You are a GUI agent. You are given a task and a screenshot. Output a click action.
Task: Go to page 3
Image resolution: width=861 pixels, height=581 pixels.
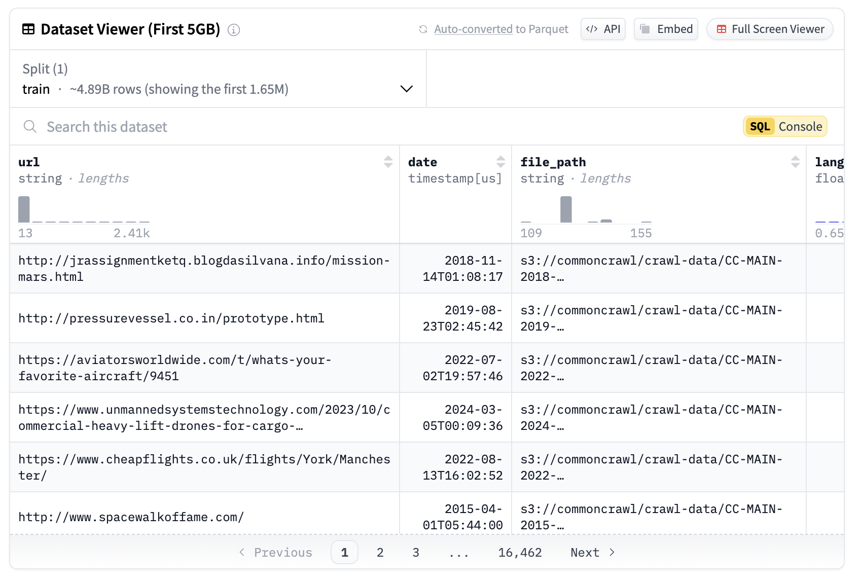(x=416, y=552)
